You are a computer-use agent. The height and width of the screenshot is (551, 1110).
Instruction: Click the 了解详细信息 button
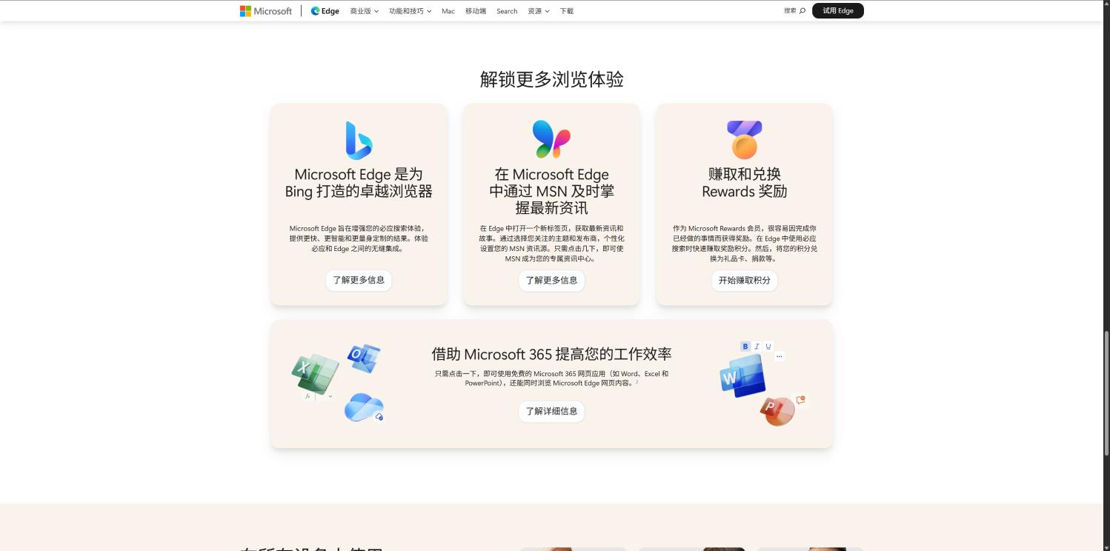pyautogui.click(x=551, y=411)
